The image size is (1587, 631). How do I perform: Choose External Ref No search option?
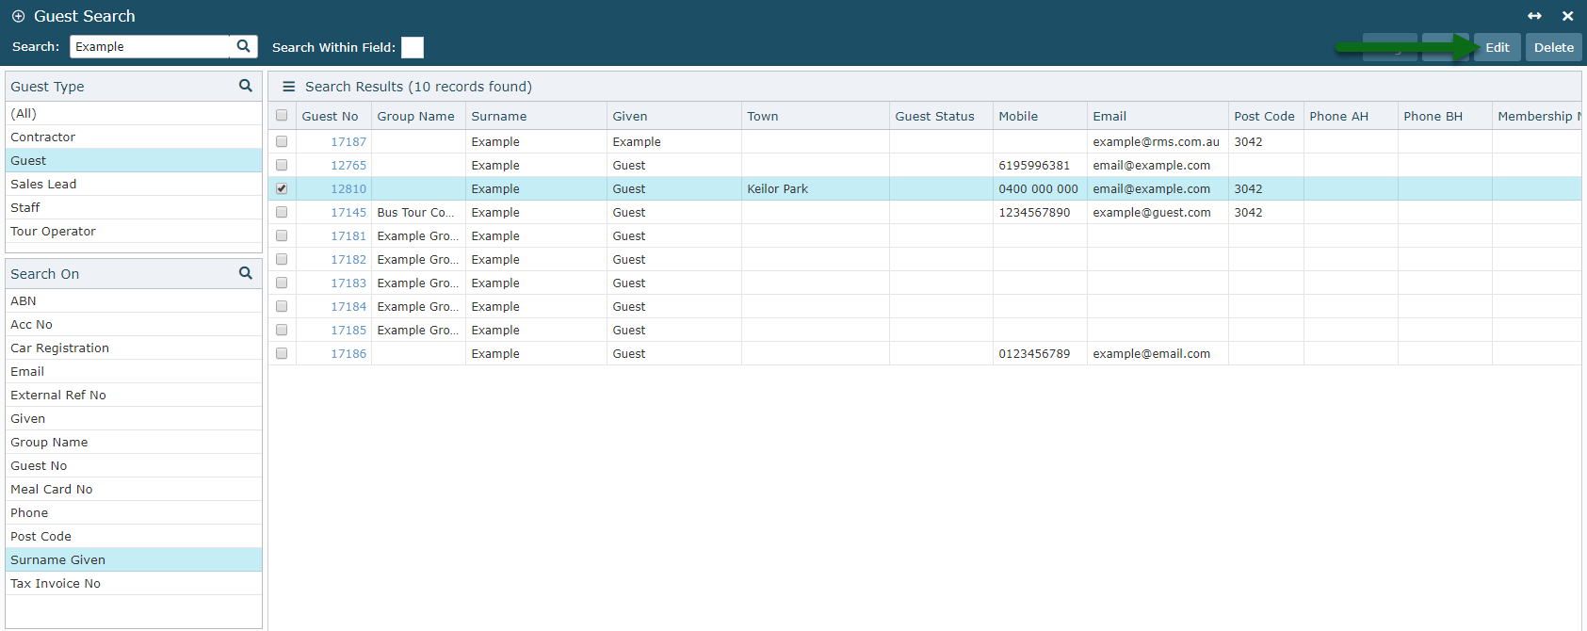[134, 395]
